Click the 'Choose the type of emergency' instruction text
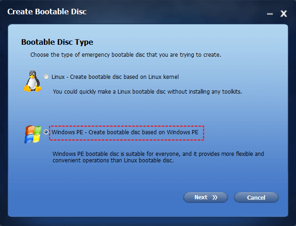 click(x=126, y=55)
